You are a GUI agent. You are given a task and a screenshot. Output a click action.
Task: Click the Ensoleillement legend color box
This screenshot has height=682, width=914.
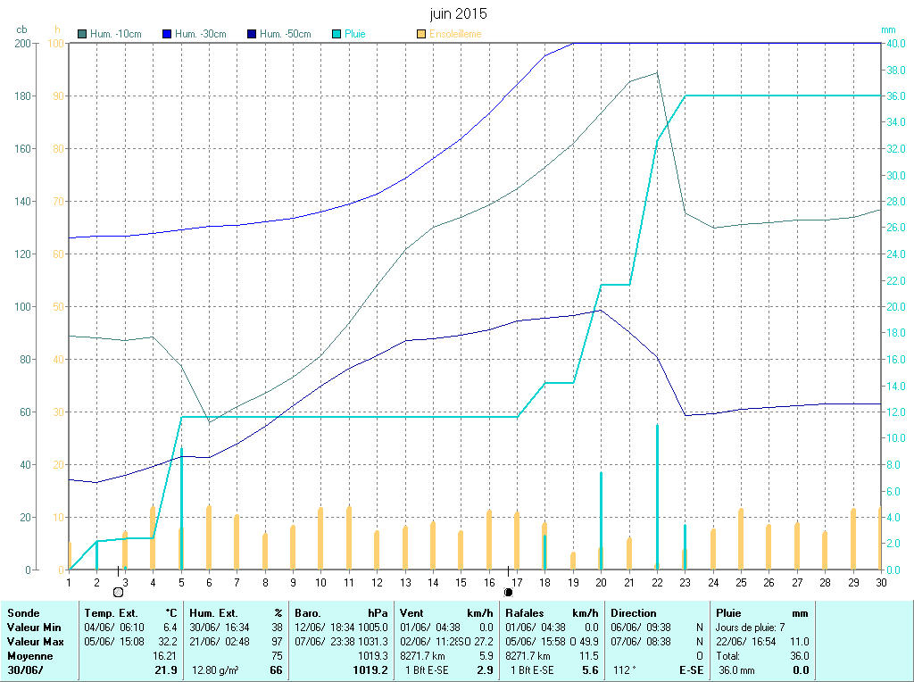tap(421, 34)
